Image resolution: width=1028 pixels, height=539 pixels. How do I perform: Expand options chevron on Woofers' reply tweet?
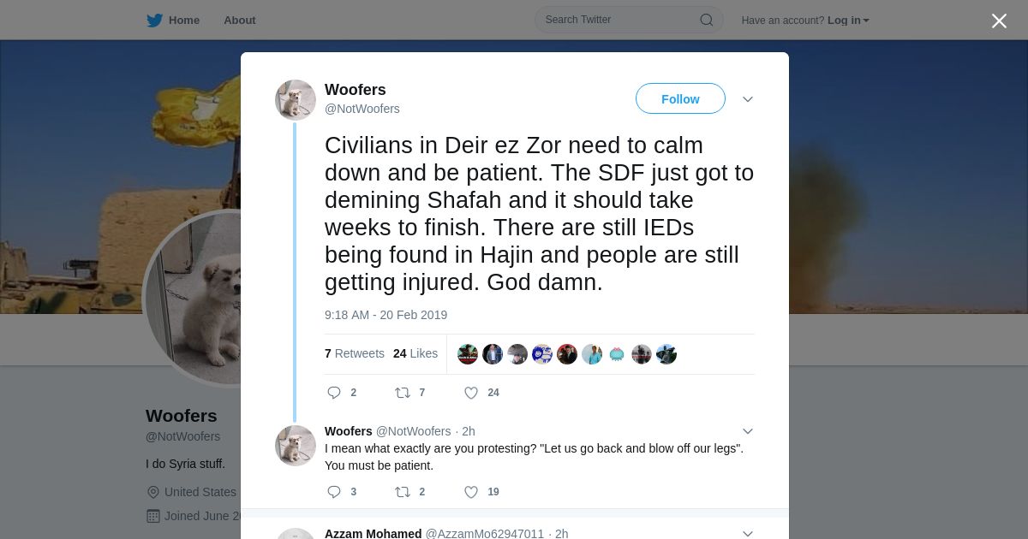(748, 431)
